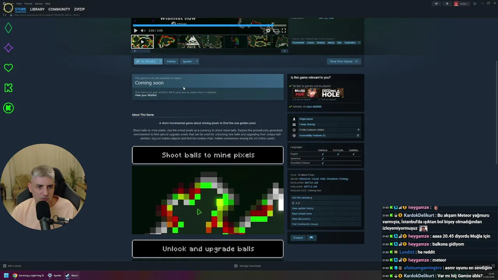Open the View menu
The height and width of the screenshot is (280, 498).
[19, 3]
